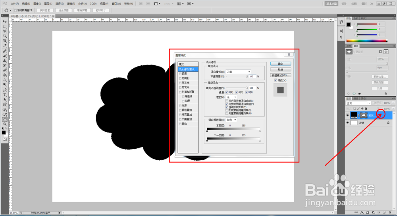Select the Horizontal Type tool
Viewport: 397px width, 216px height.
[x=4, y=95]
